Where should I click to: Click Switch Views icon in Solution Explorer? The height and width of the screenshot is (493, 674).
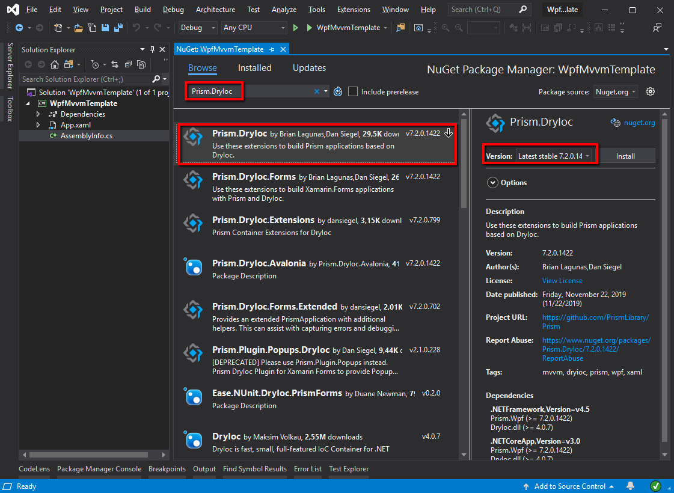point(69,64)
